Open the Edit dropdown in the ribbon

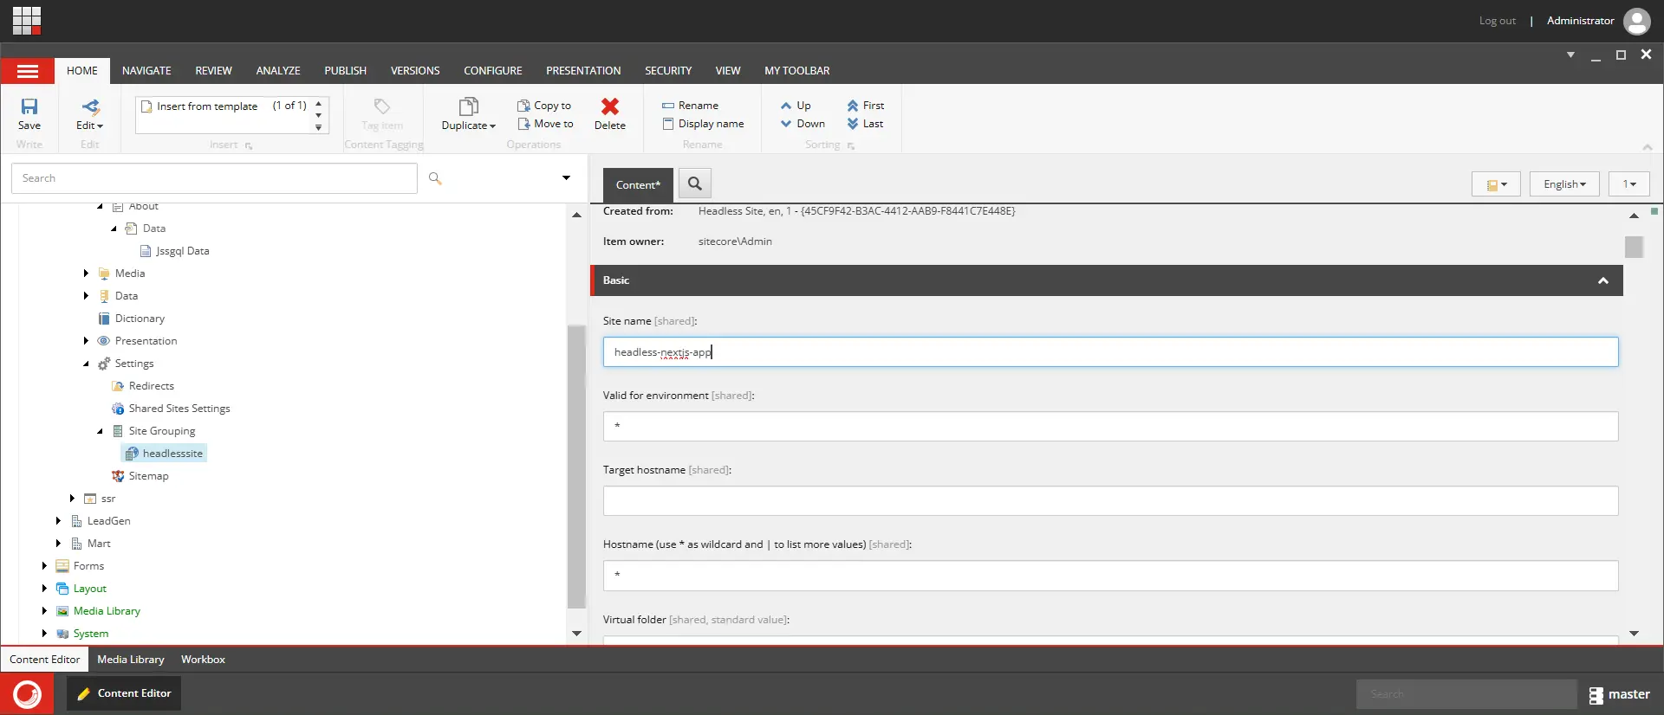pos(89,113)
